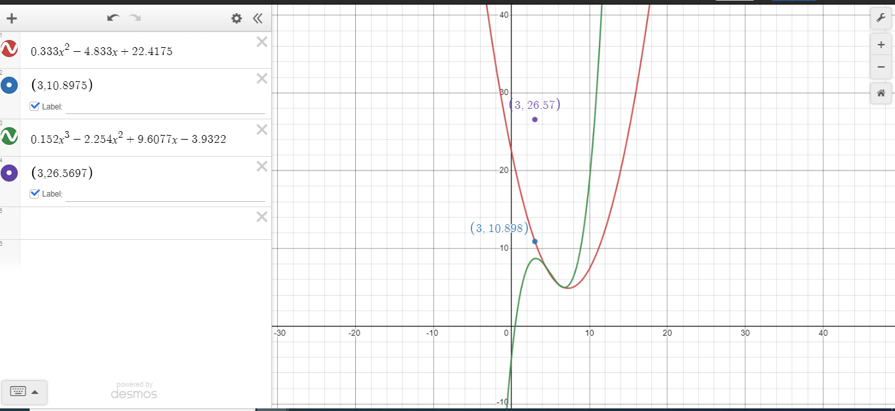The width and height of the screenshot is (895, 411).
Task: Click the powered by Desmos link
Action: coord(134,389)
